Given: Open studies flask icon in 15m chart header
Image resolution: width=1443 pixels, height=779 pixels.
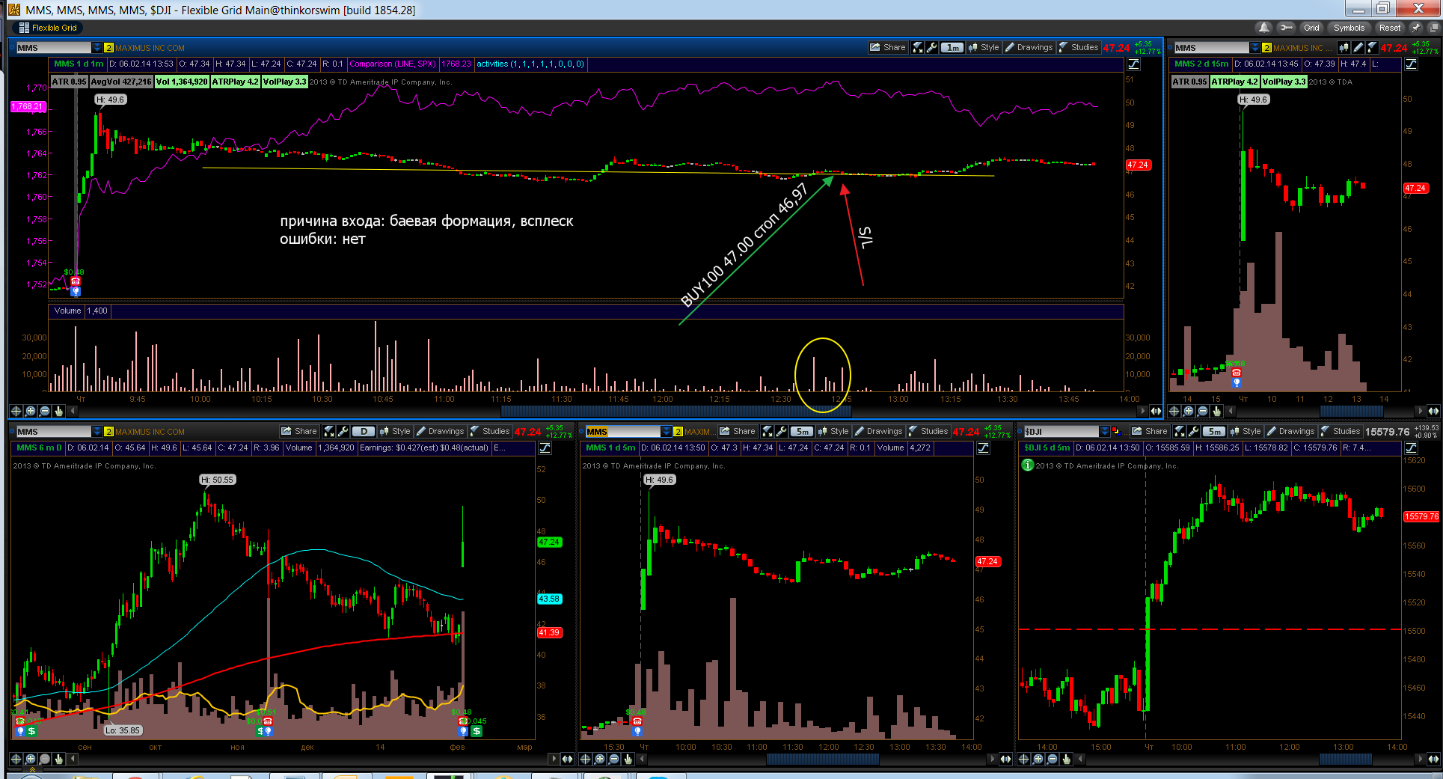Looking at the screenshot, I should pyautogui.click(x=1372, y=47).
